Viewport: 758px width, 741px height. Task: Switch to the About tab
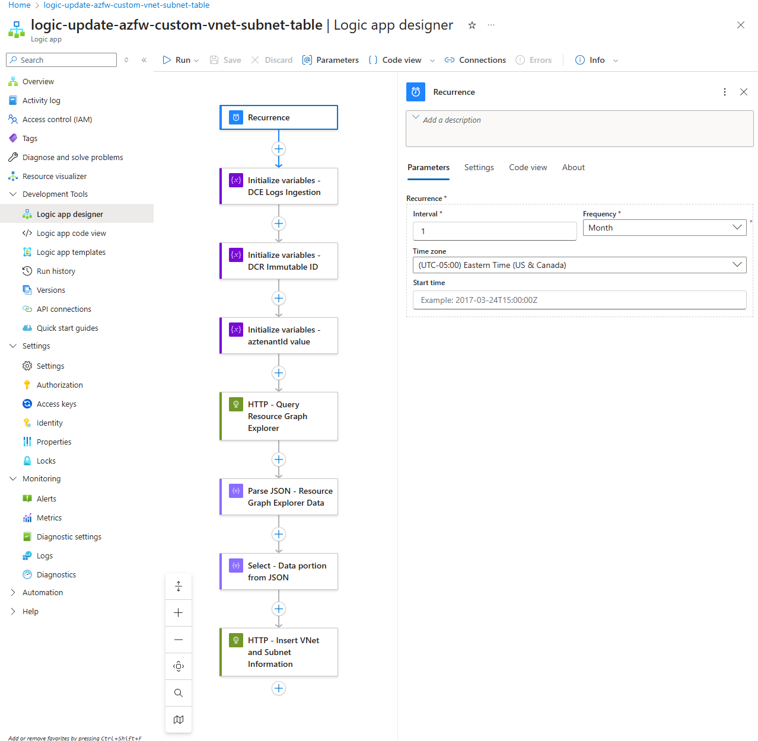point(573,167)
